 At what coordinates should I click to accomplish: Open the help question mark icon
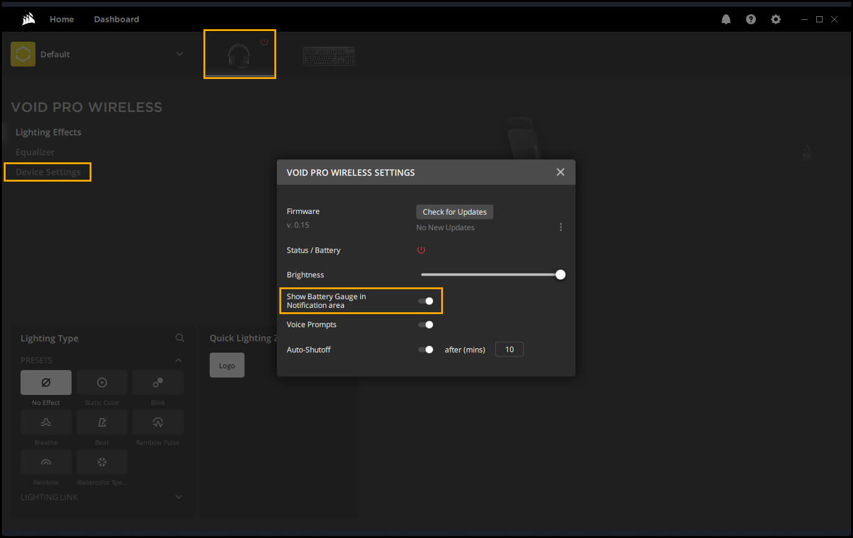[751, 19]
